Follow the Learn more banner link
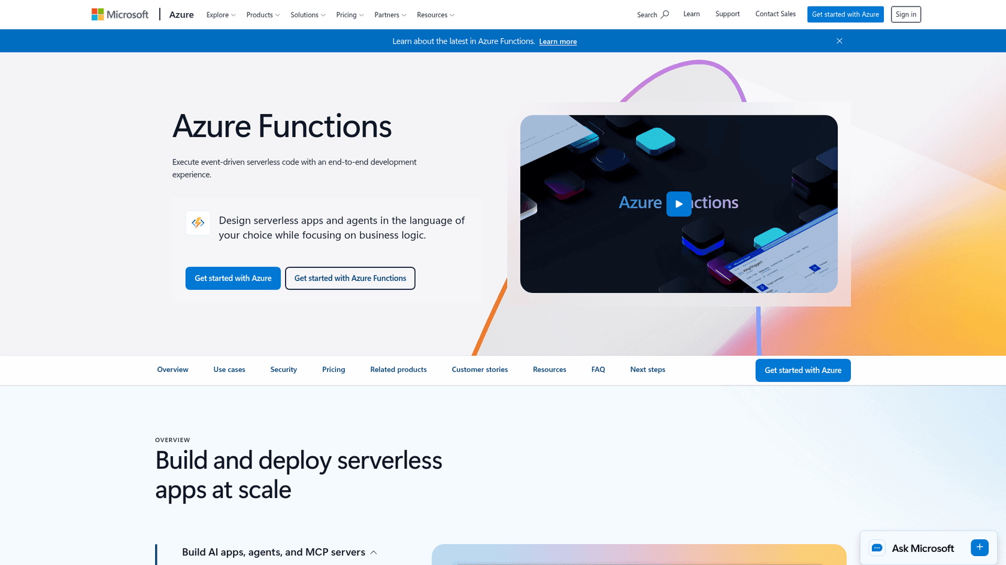 tap(557, 41)
